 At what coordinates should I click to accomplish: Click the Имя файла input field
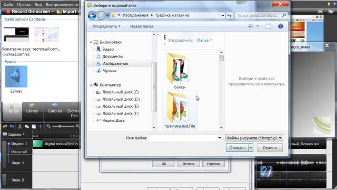pos(183,138)
